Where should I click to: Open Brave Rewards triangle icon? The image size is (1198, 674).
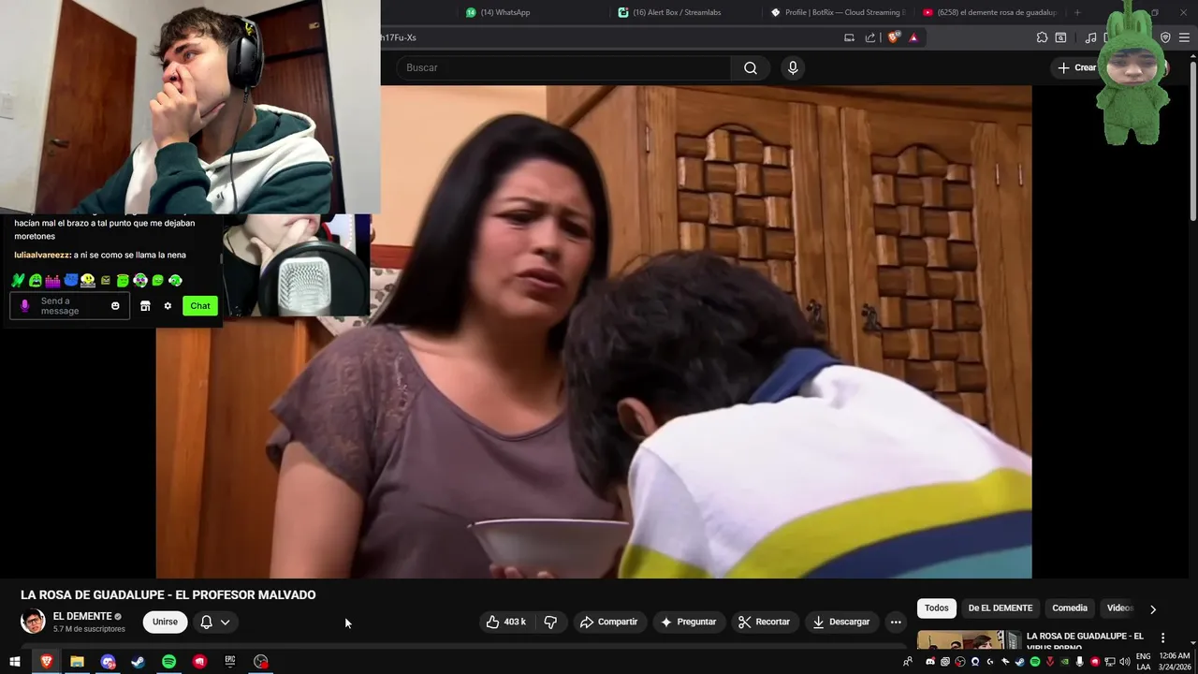(x=913, y=37)
